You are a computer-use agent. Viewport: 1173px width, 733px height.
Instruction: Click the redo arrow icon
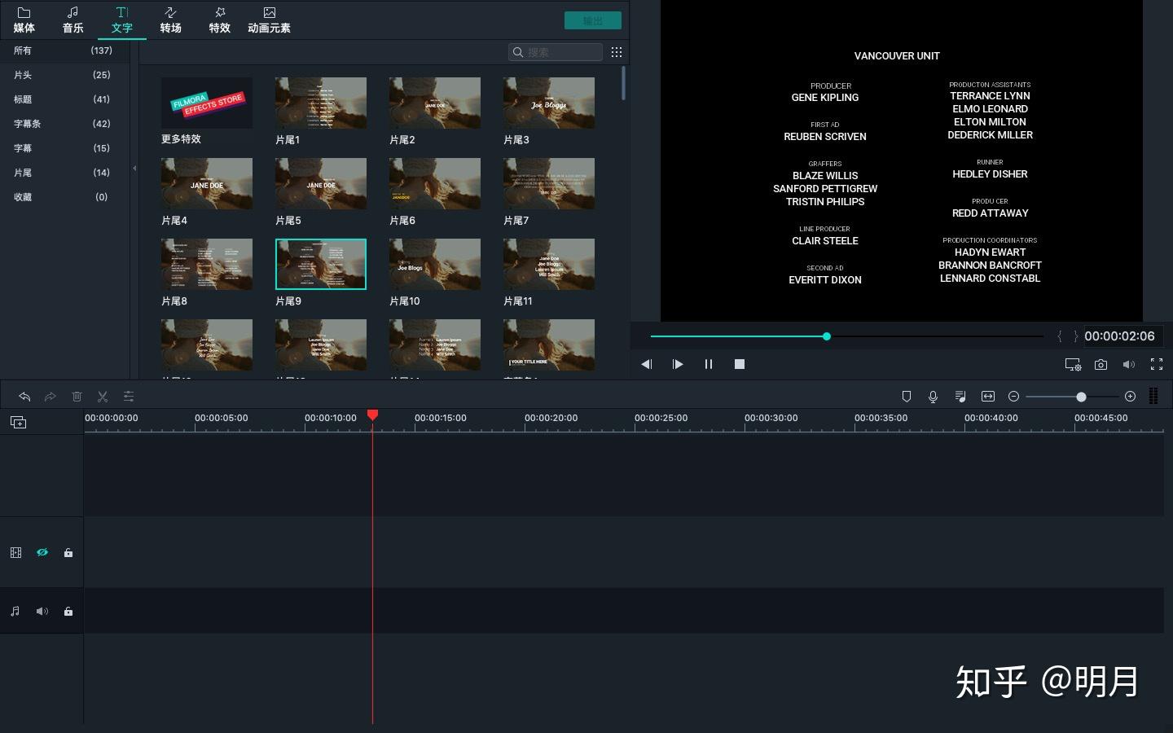coord(51,397)
